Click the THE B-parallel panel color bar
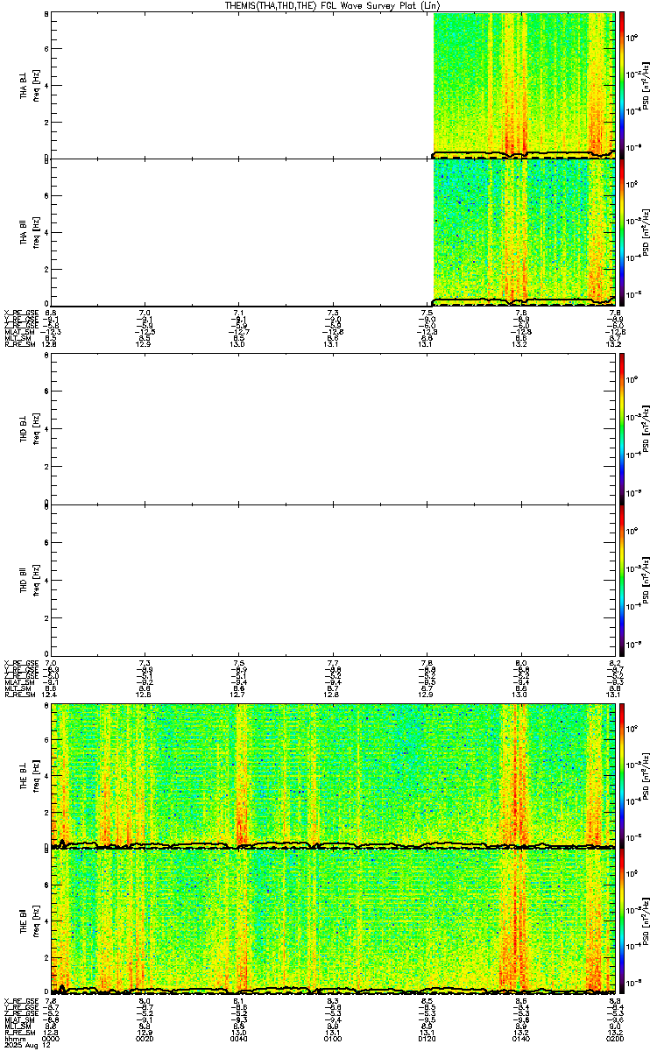Viewport: 657px width, 1051px height. click(x=622, y=921)
